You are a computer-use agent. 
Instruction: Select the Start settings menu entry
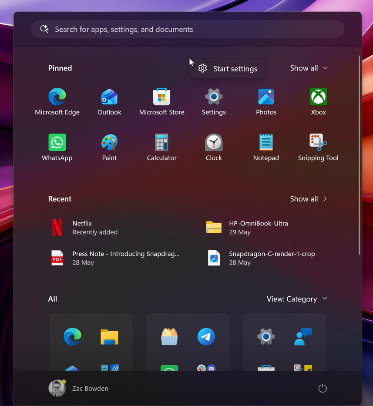pos(228,69)
